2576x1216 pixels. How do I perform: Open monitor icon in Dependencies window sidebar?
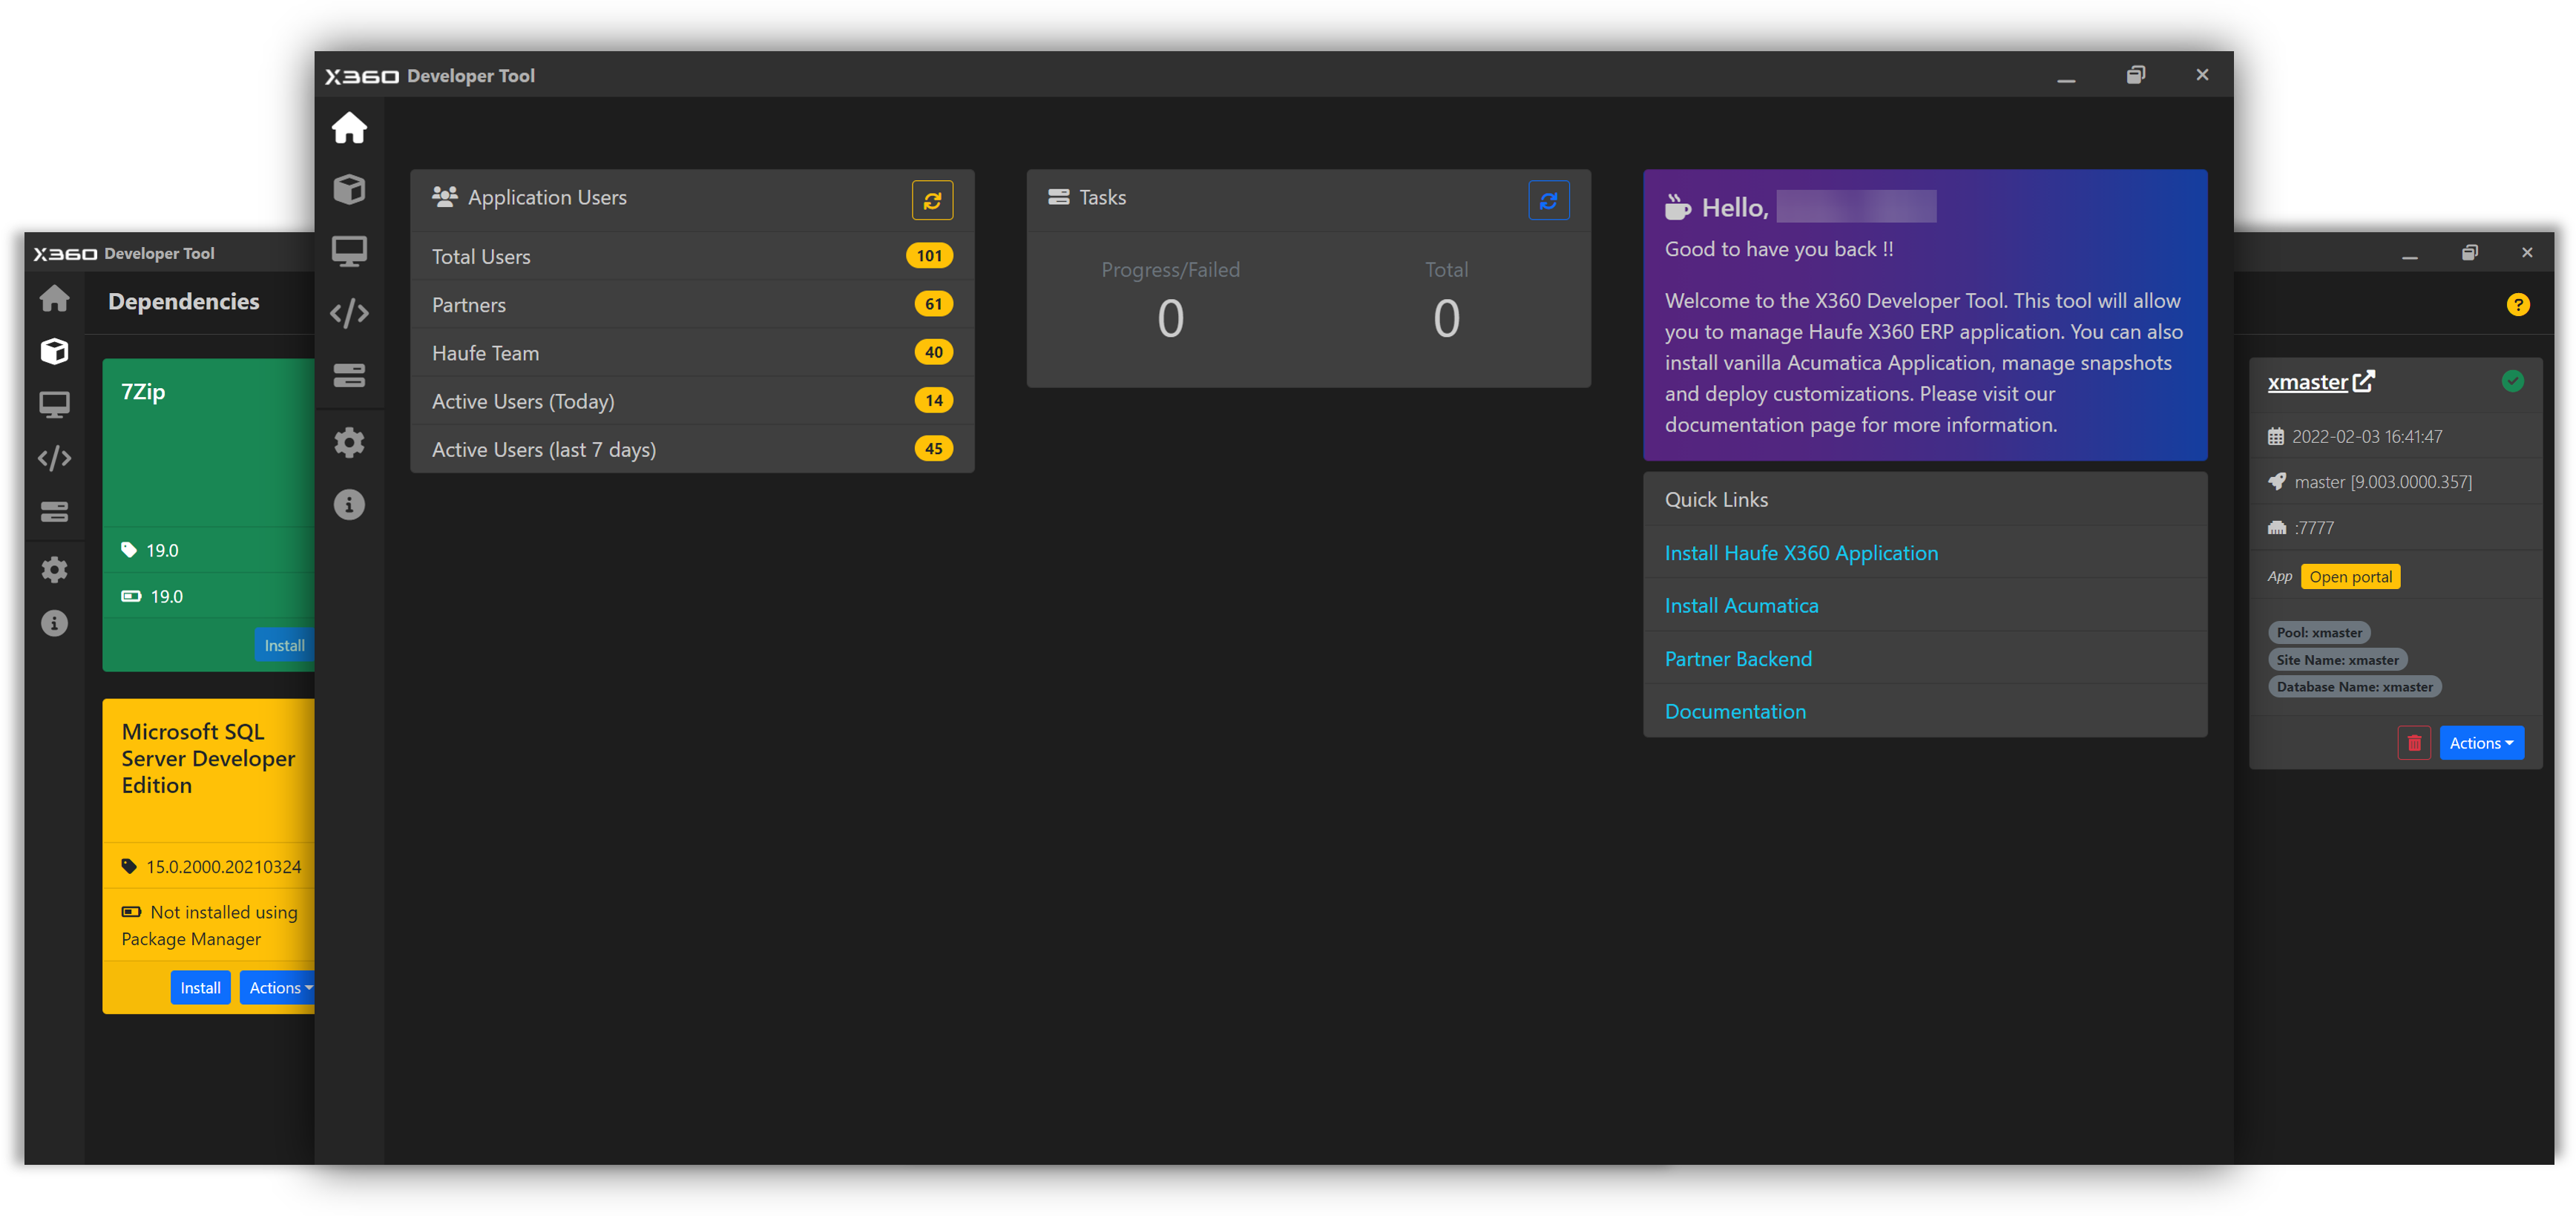point(54,404)
